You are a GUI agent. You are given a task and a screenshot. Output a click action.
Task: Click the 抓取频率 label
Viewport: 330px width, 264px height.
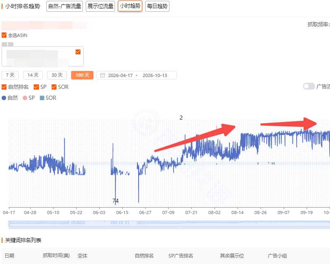318,25
